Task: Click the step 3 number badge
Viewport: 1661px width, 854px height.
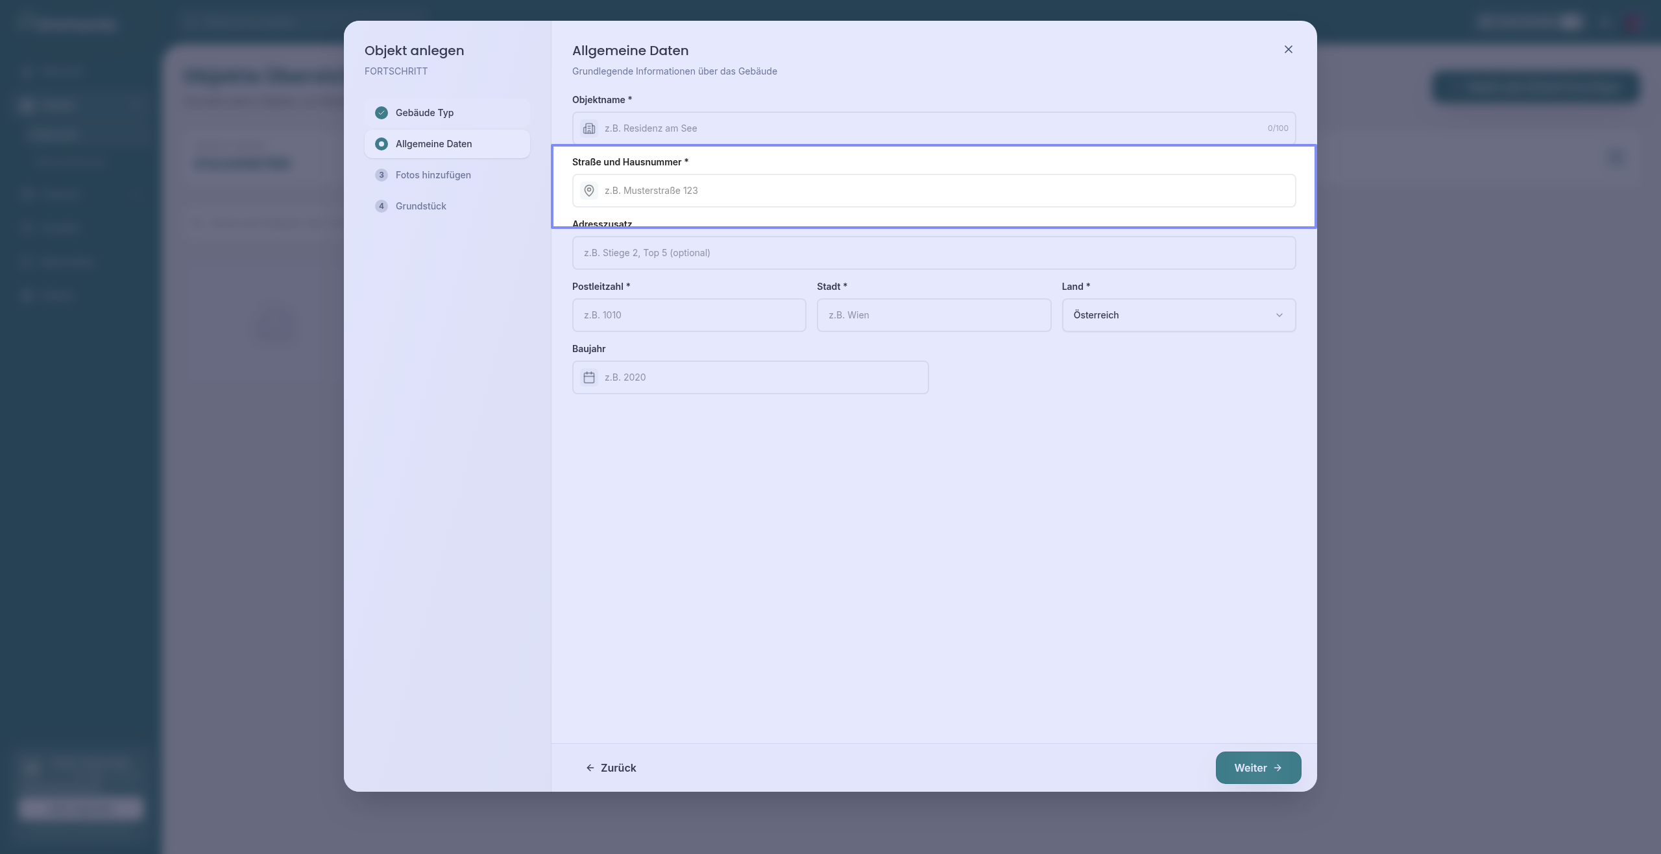Action: click(382, 175)
